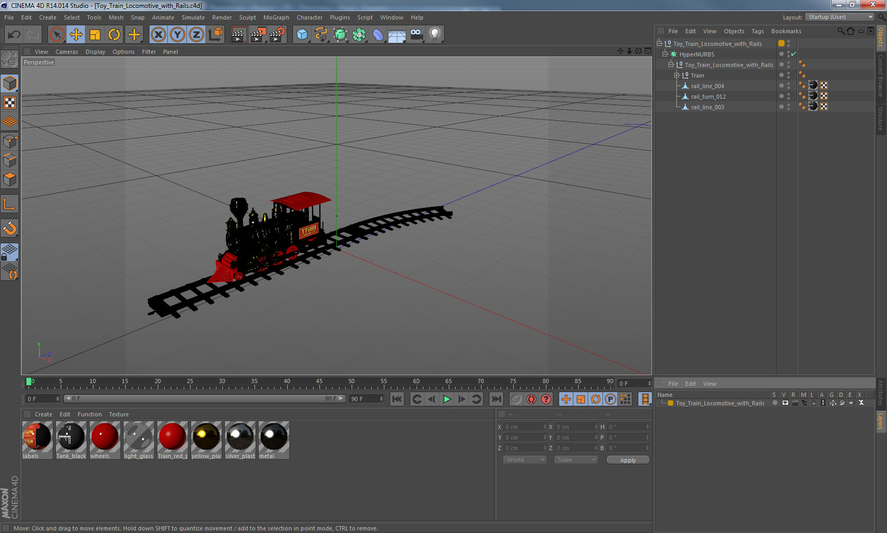Play the animation forward

tap(447, 399)
